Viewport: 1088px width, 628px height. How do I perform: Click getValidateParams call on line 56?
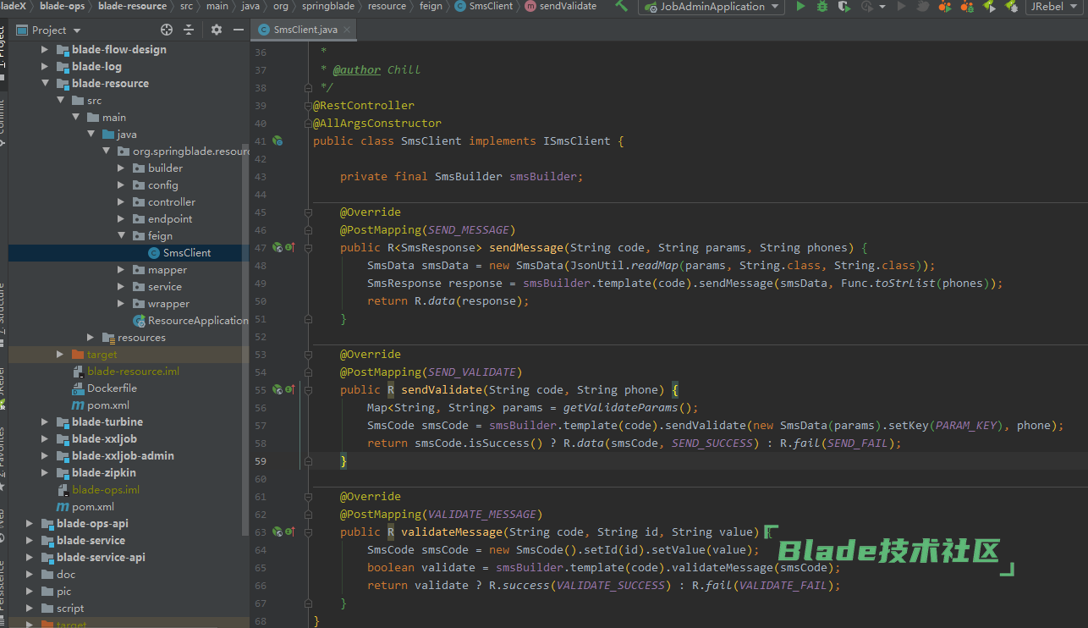coord(621,408)
